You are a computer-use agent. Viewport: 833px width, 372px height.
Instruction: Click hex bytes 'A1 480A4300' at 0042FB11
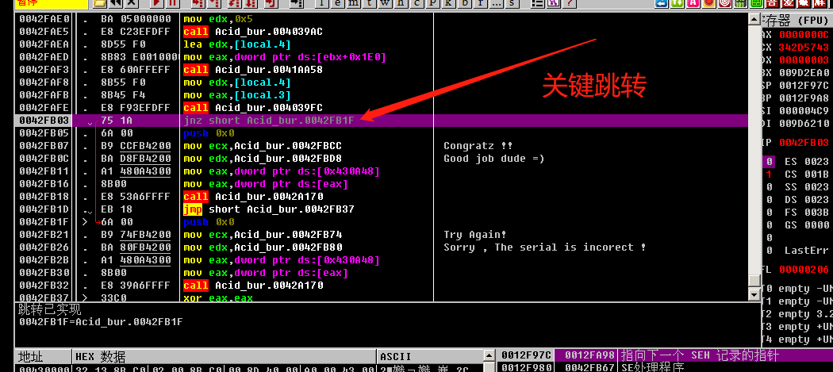pyautogui.click(x=136, y=171)
